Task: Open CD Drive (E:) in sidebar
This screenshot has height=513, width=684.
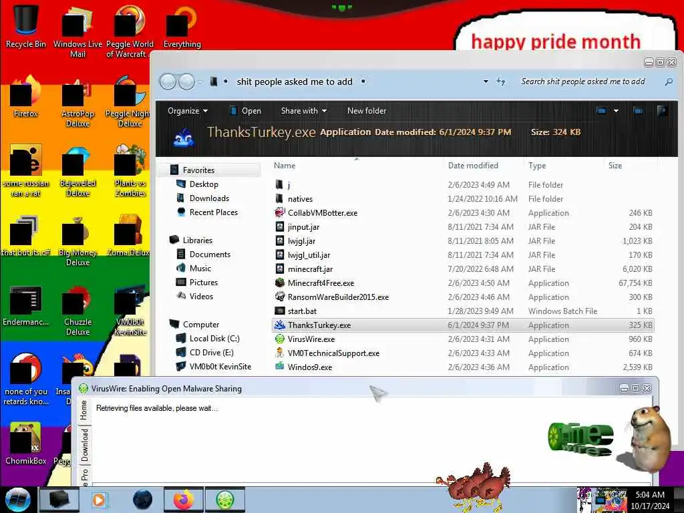Action: coord(204,353)
